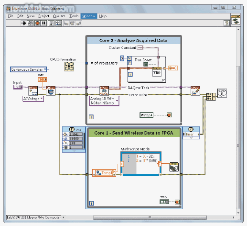The width and height of the screenshot is (247, 226).
Task: Click the Run arrow toolbar button
Action: coord(23,23)
